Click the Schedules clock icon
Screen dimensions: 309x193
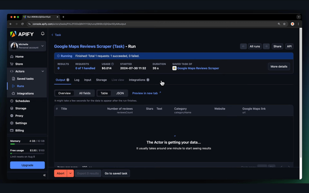click(12, 101)
